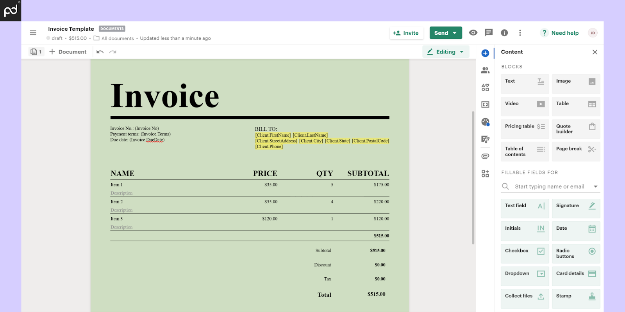625x312 pixels.
Task: Open the Recipients sidebar icon
Action: [x=485, y=70]
